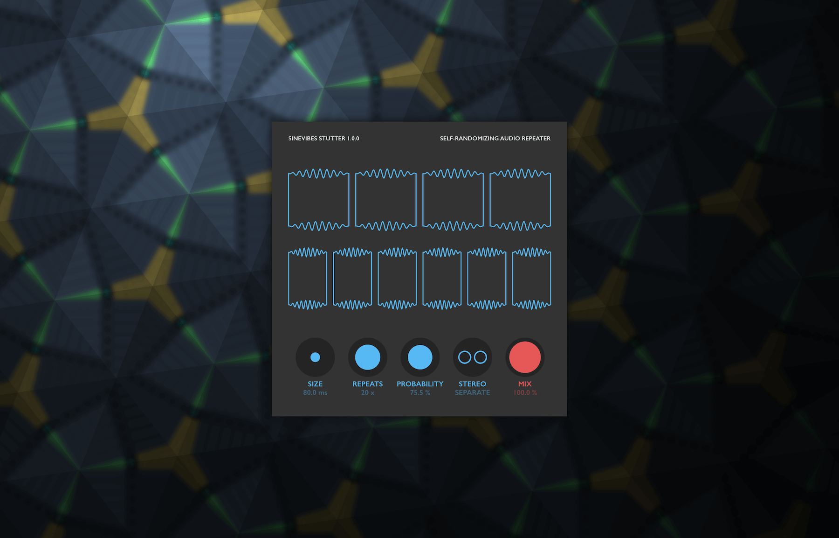Select the third waveform box in top row
Screen dimensions: 839x538
(x=453, y=200)
